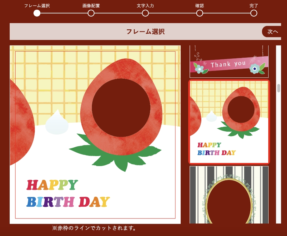The width and height of the screenshot is (287, 236).
Task: Choose the strawberry Happy Birthday frame thumbnail
Action: [x=229, y=122]
